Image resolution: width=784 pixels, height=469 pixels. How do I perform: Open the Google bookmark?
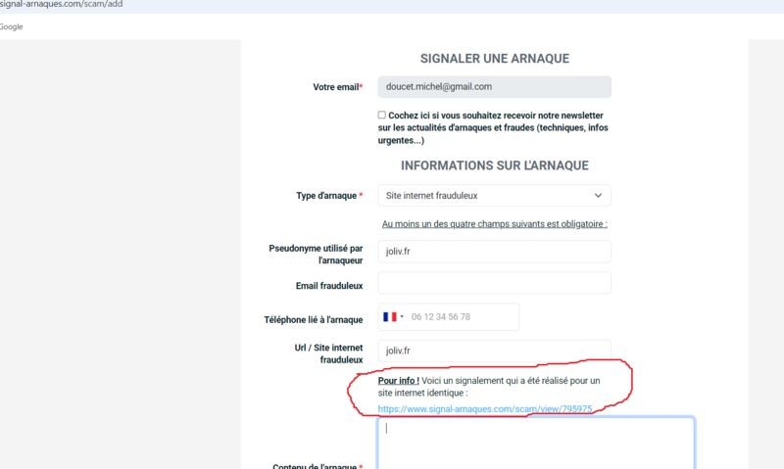(x=11, y=26)
